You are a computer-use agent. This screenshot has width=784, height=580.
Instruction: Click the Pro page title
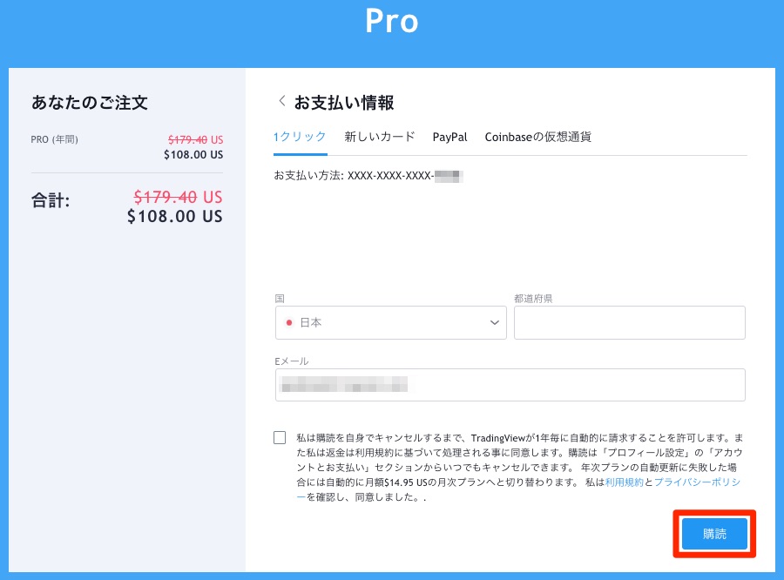pos(391,22)
